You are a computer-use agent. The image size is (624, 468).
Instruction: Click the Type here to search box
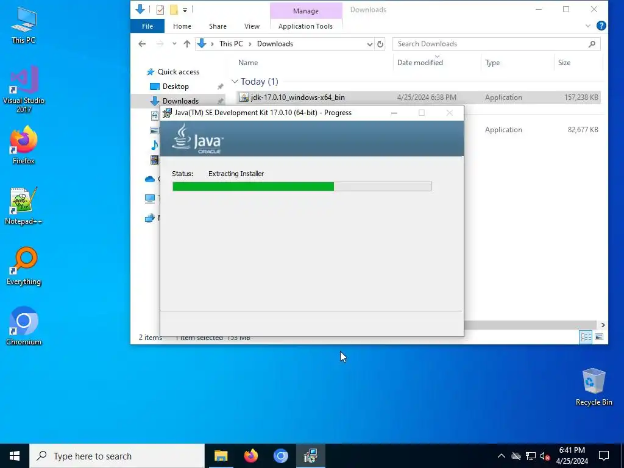tap(117, 456)
